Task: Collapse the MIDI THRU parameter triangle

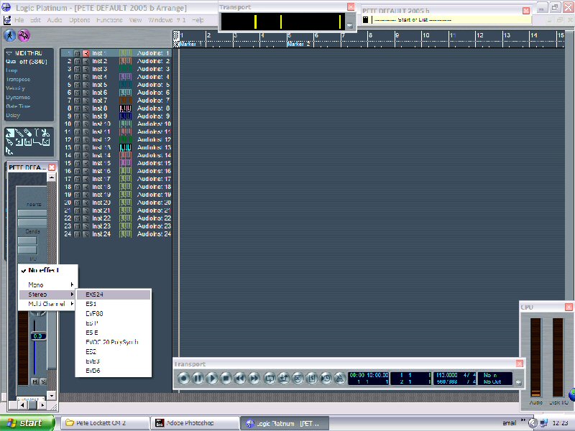Action: click(x=9, y=53)
